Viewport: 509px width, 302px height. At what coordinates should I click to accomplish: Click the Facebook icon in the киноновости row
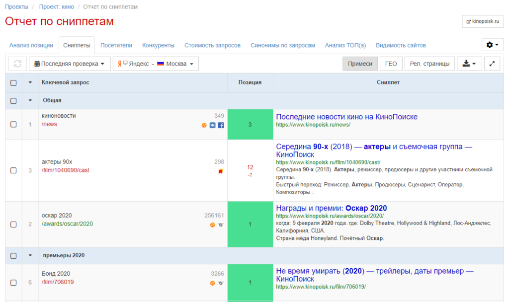221,125
